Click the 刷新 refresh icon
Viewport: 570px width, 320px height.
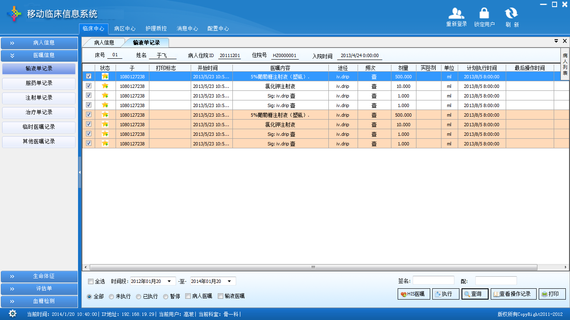512,14
